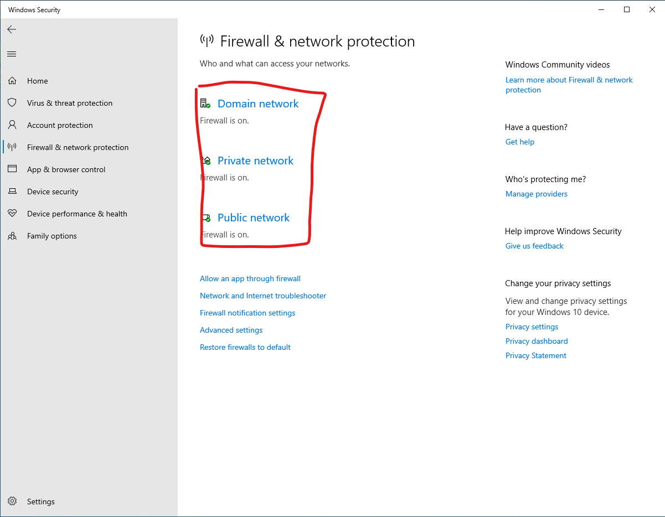The width and height of the screenshot is (665, 517).
Task: Open Domain network settings
Action: 258,104
